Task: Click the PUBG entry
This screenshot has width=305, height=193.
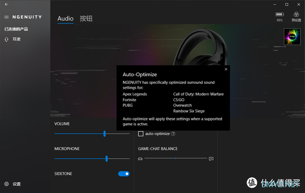Action: coord(127,105)
